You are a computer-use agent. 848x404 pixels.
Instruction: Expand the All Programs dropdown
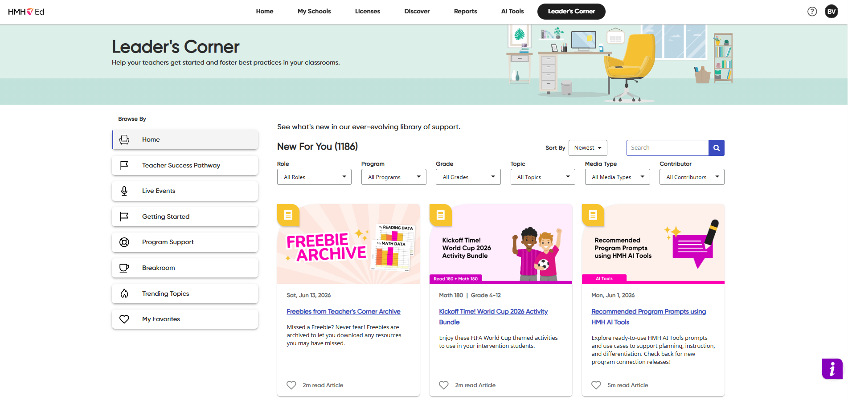point(393,177)
